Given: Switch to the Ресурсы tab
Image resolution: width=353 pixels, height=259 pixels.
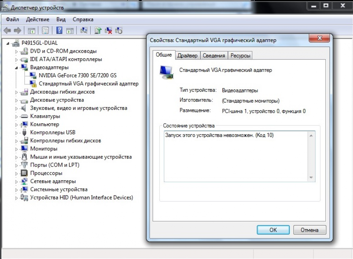Looking at the screenshot, I should pyautogui.click(x=240, y=56).
